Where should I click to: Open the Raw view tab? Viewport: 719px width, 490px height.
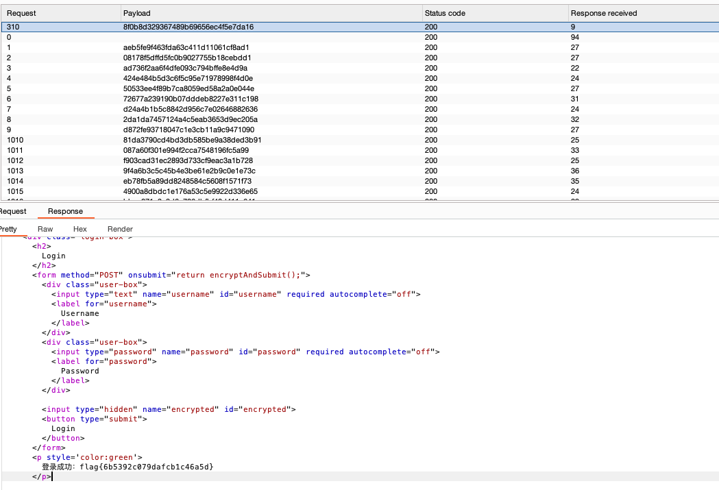[x=45, y=229]
